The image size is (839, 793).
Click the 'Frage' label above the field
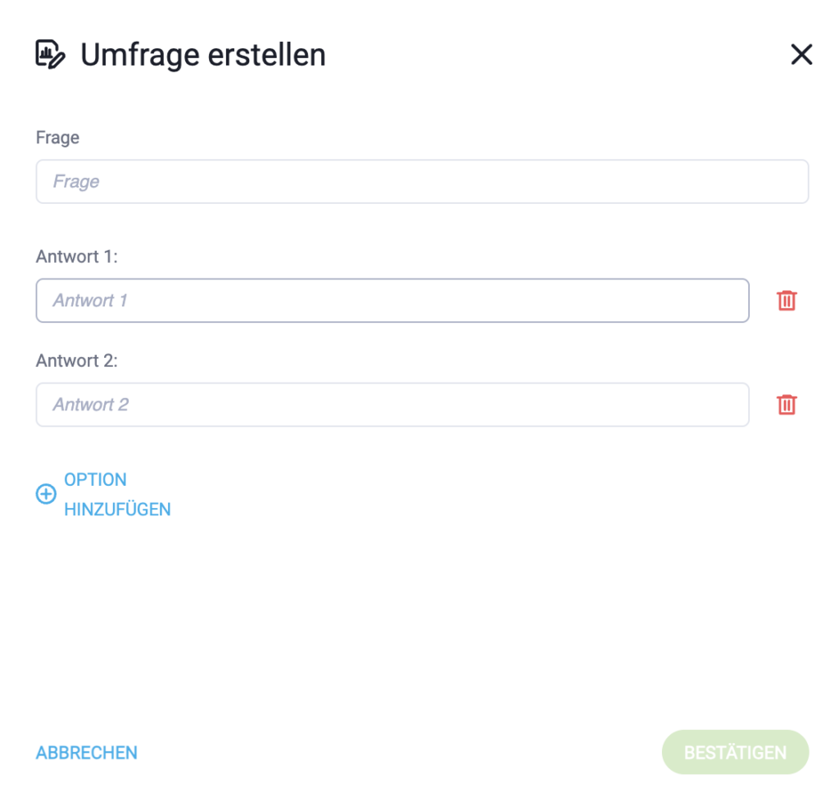(x=57, y=138)
